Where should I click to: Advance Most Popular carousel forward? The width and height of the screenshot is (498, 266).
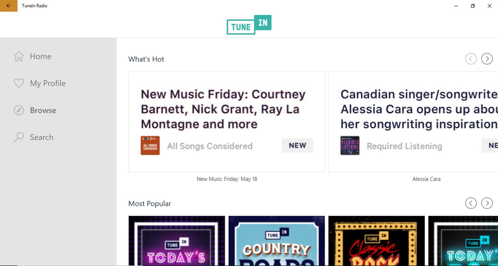click(x=487, y=203)
